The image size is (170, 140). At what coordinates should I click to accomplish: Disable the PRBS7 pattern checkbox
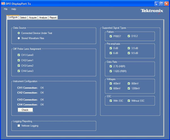click(111, 36)
